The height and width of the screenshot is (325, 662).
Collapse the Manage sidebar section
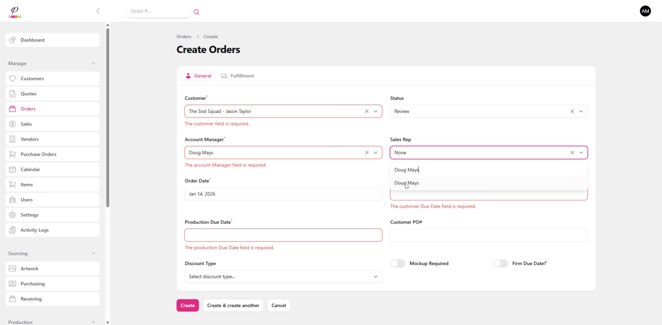point(93,63)
